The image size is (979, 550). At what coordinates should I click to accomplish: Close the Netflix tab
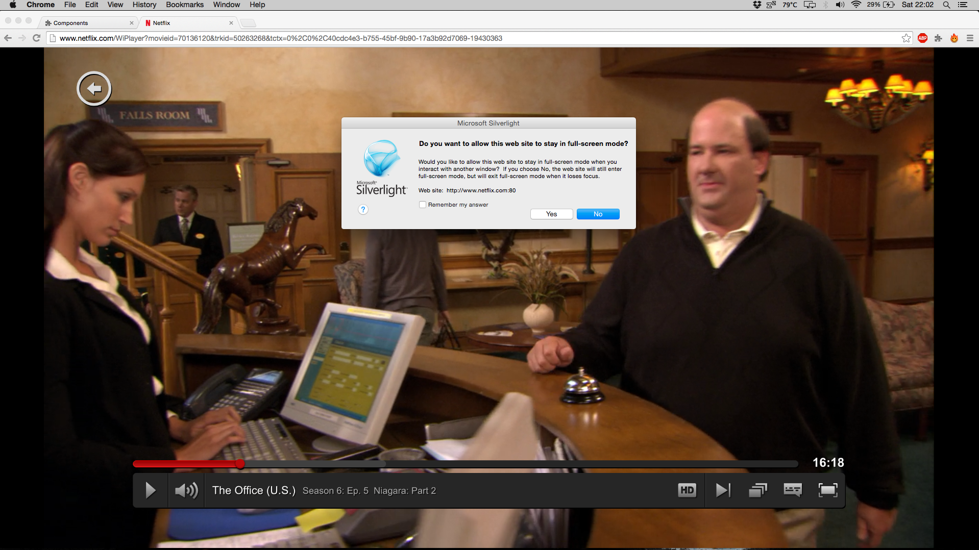[x=231, y=23]
